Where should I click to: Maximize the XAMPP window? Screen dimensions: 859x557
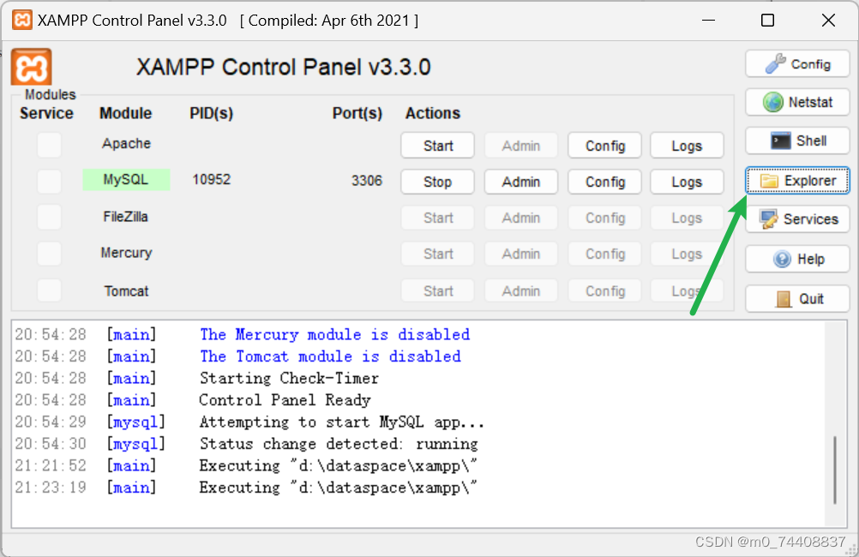[768, 21]
